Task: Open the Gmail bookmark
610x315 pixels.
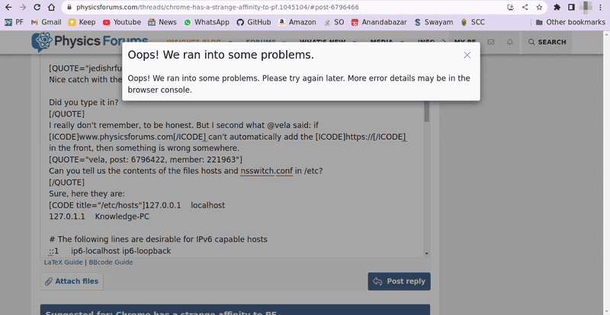Action: click(x=45, y=22)
